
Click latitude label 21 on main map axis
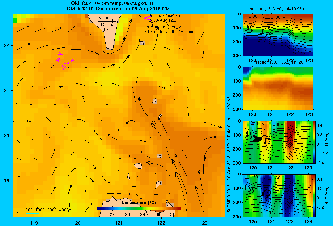click(7, 90)
